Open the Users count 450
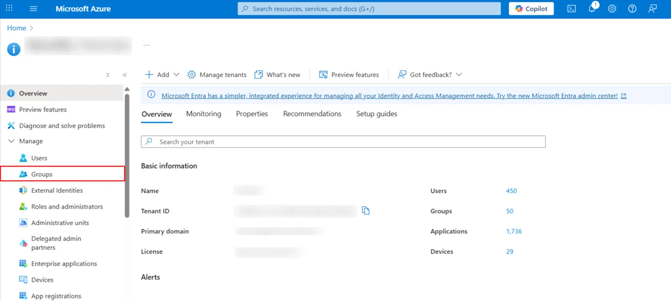 [511, 191]
